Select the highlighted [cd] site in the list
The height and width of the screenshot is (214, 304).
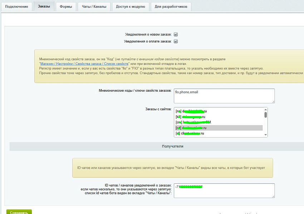pos(218,128)
